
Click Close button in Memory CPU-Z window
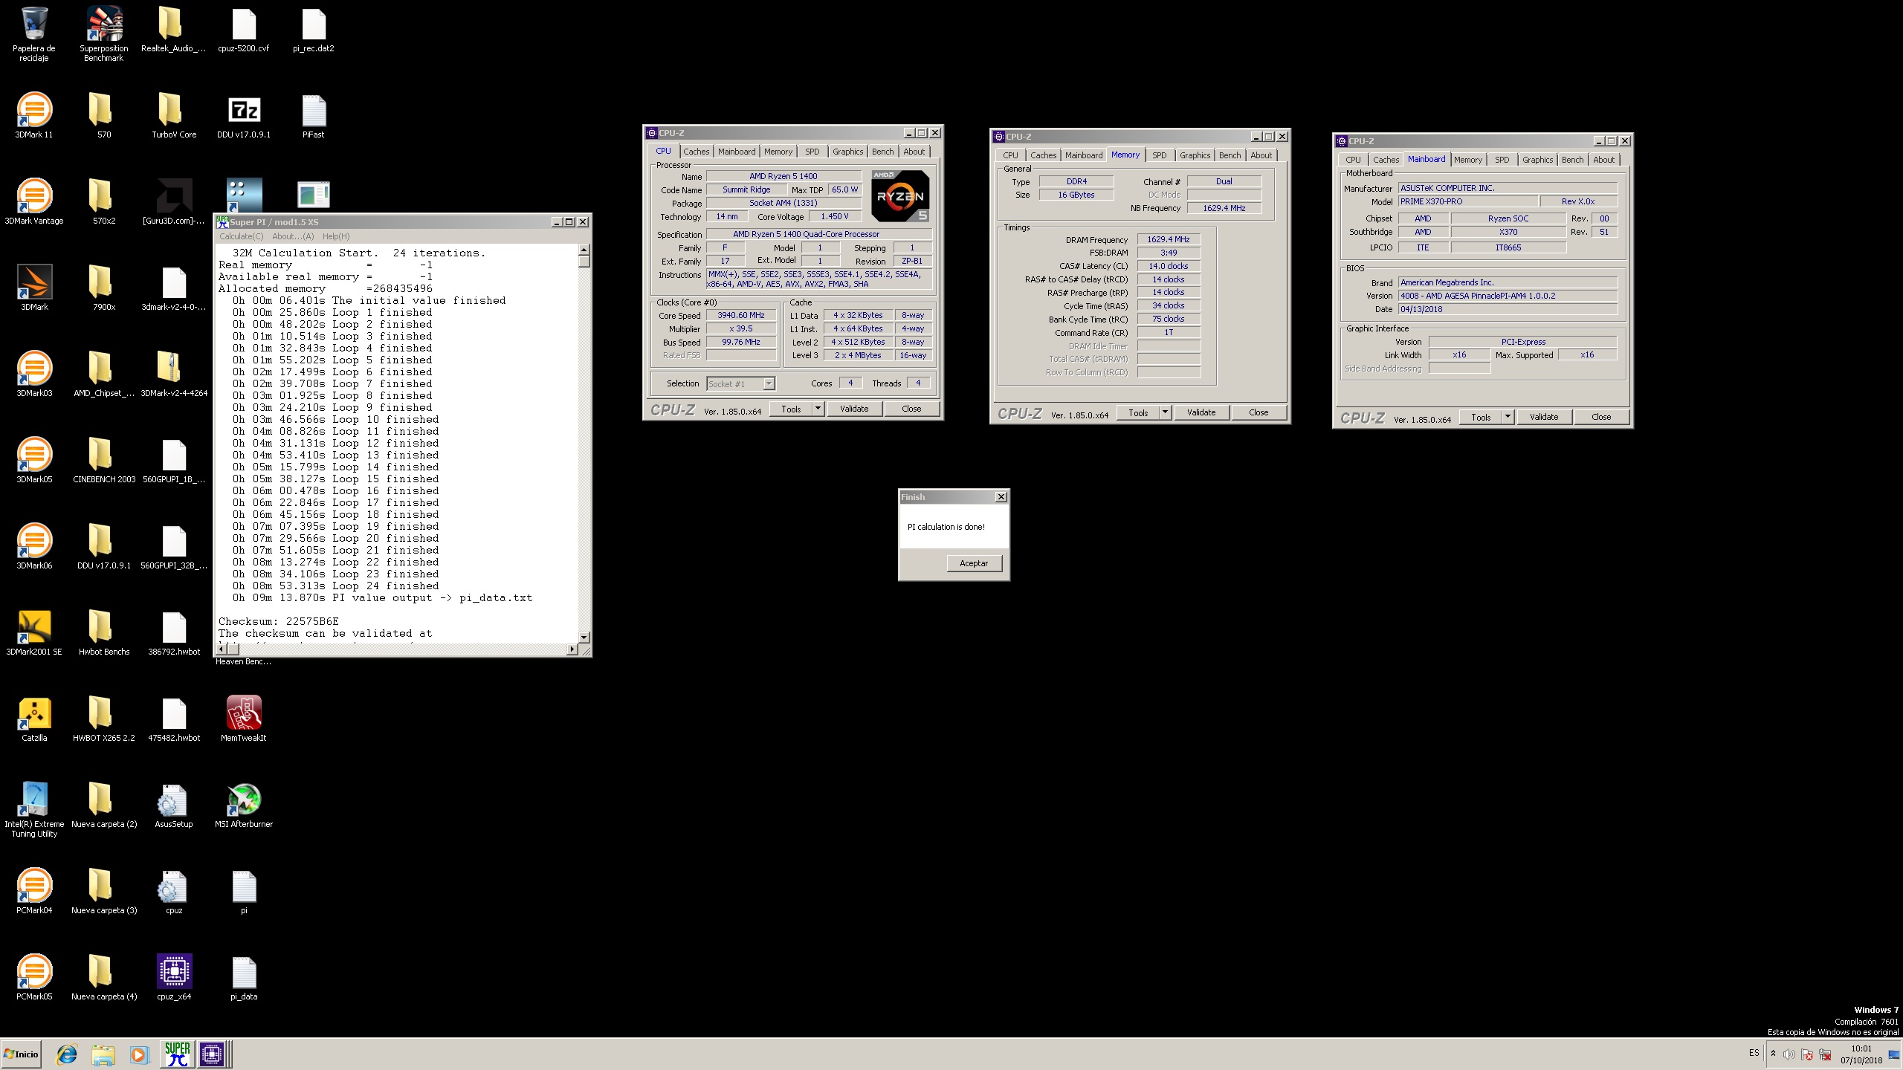(1259, 412)
